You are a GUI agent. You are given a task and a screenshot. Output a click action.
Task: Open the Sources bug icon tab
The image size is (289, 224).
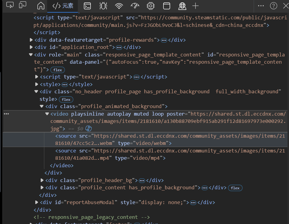point(103,6)
